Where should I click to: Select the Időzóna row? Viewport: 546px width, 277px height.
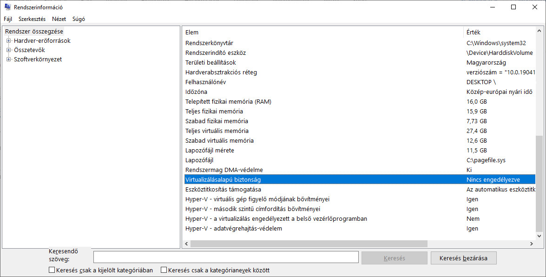click(x=359, y=92)
